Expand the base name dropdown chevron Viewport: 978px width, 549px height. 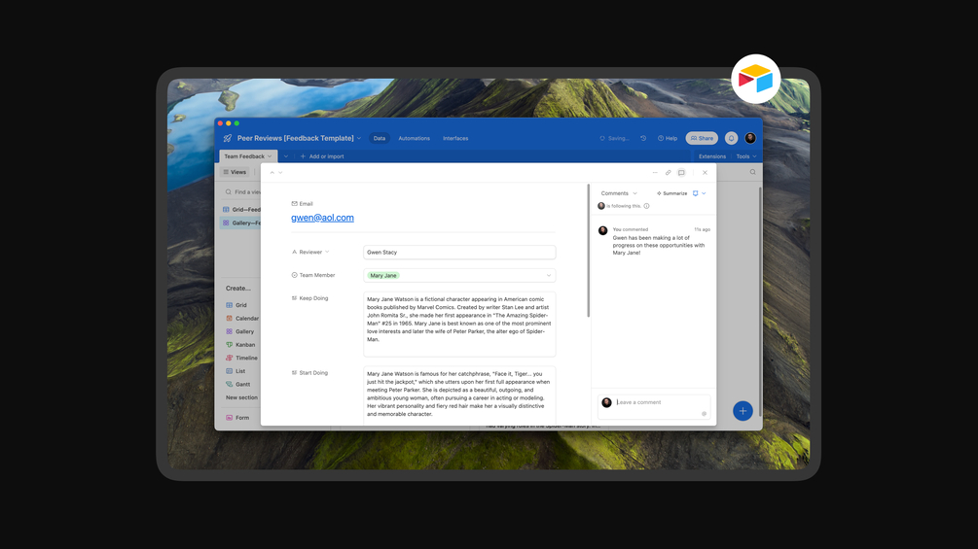(359, 138)
